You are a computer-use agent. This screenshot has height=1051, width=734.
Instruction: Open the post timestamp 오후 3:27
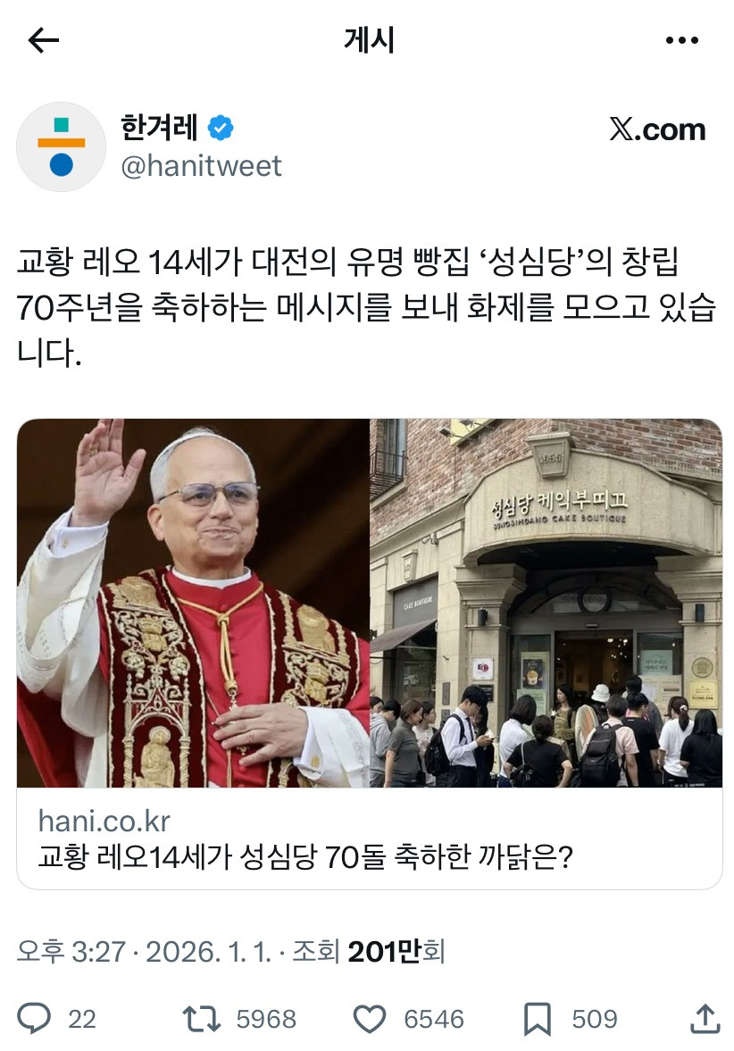71,951
